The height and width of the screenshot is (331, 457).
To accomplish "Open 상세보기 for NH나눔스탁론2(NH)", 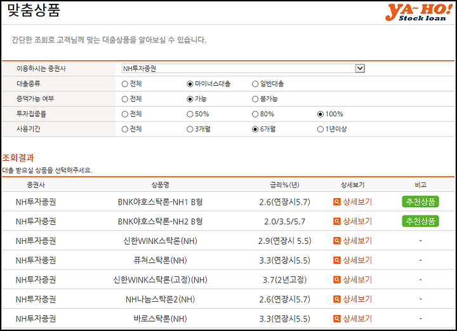I will point(357,299).
